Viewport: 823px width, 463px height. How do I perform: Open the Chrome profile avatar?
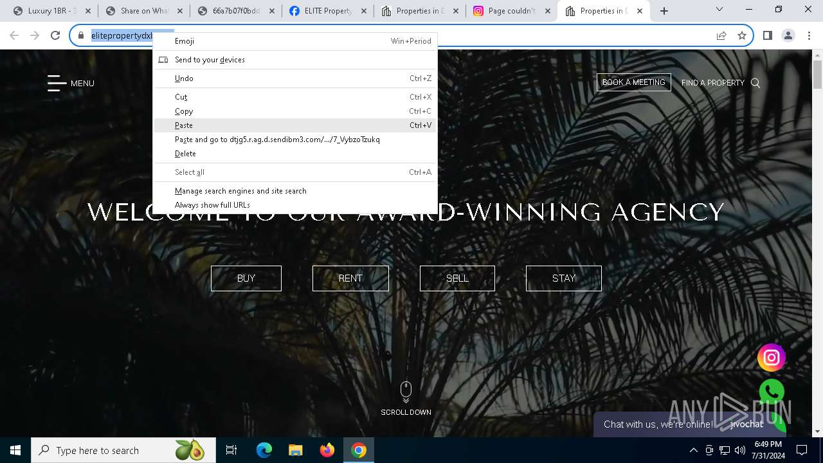tap(788, 36)
